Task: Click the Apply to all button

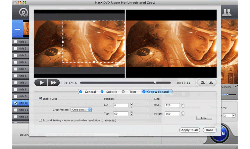Action: [x=189, y=130]
